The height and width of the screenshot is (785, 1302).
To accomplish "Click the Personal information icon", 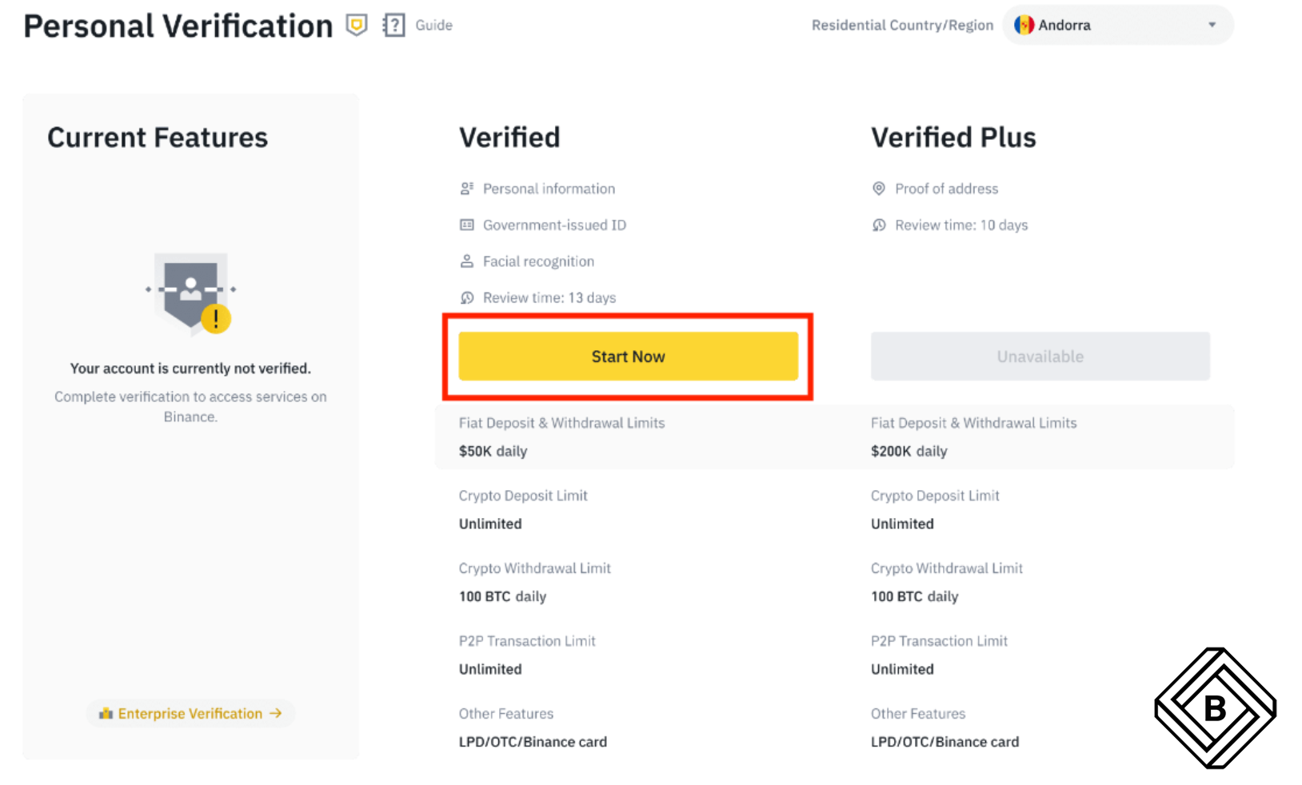I will coord(467,189).
